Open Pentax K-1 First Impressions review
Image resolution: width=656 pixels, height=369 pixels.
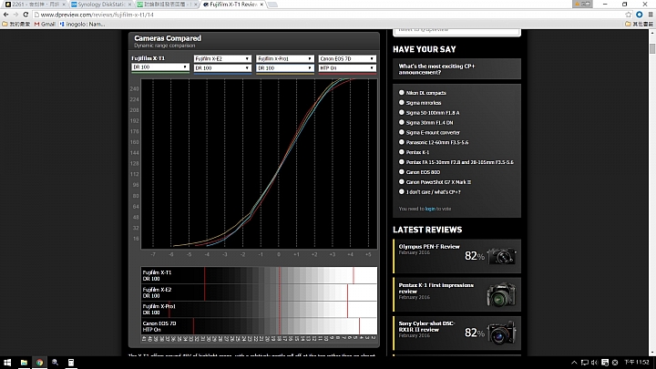436,288
